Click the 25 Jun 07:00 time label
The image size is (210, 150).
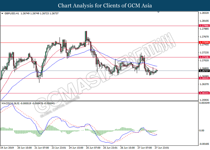pos(93,148)
